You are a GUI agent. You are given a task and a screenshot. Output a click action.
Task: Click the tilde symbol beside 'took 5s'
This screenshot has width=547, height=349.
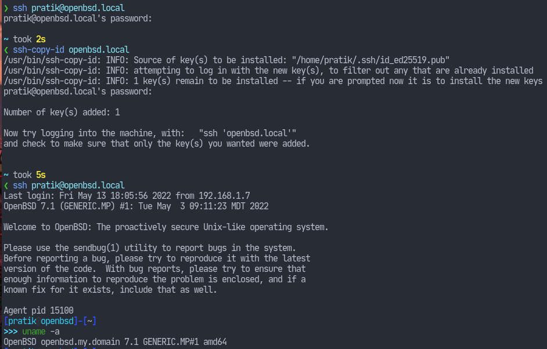[6, 175]
